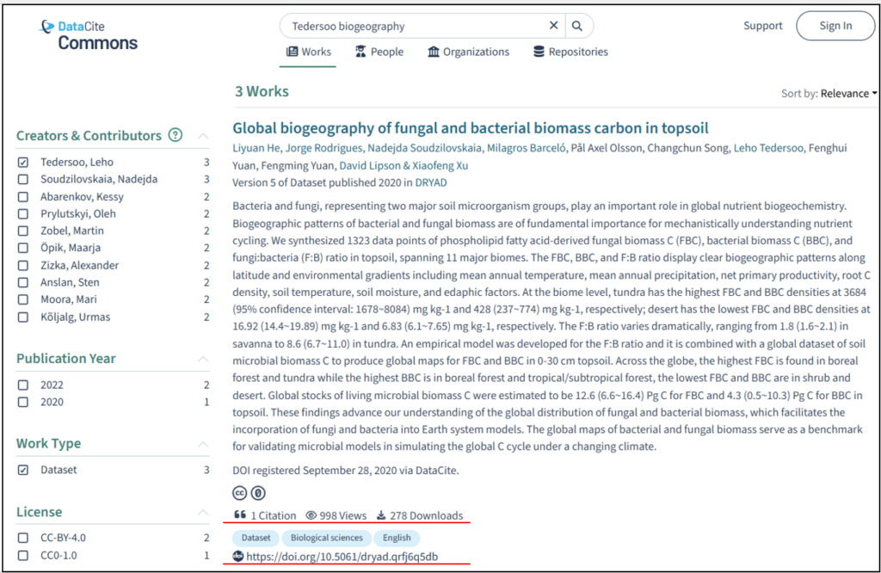Enable the 2022 publication year filter
Viewport: 881px width, 573px height.
point(23,385)
